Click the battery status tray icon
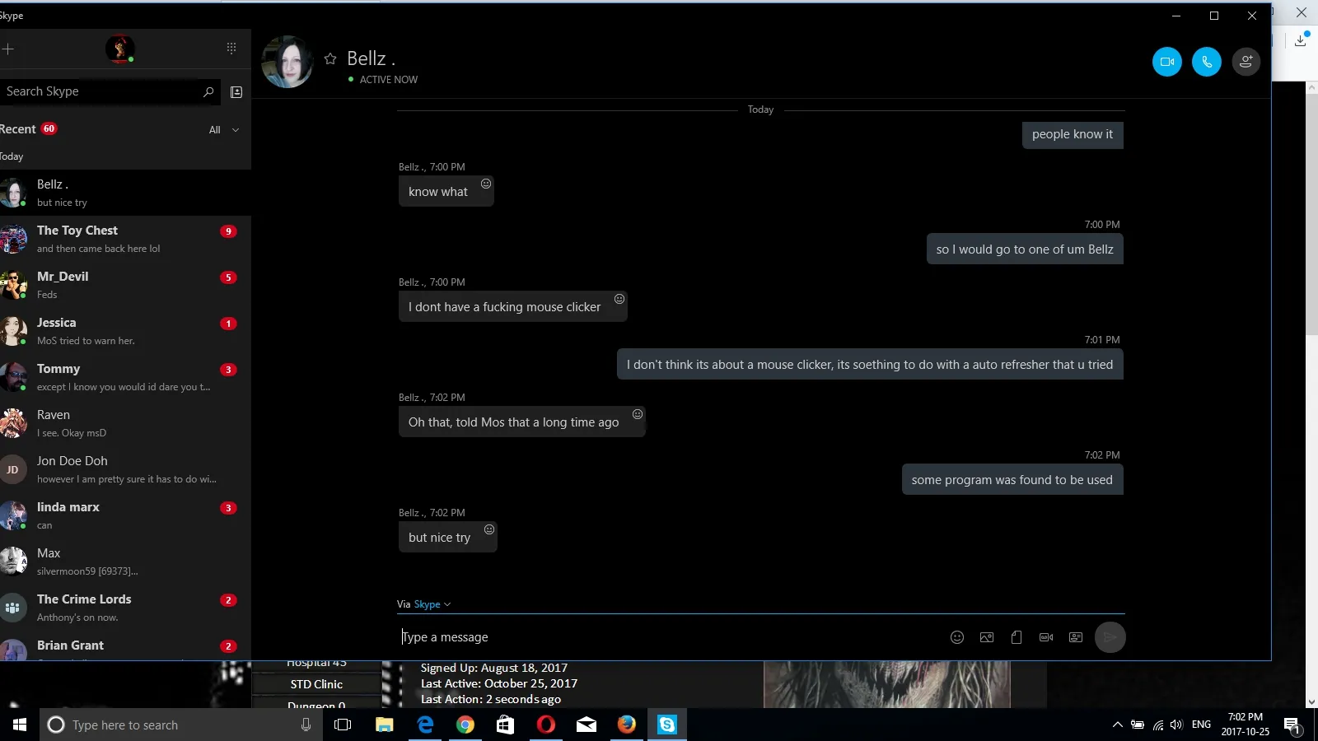The height and width of the screenshot is (741, 1318). pyautogui.click(x=1138, y=725)
